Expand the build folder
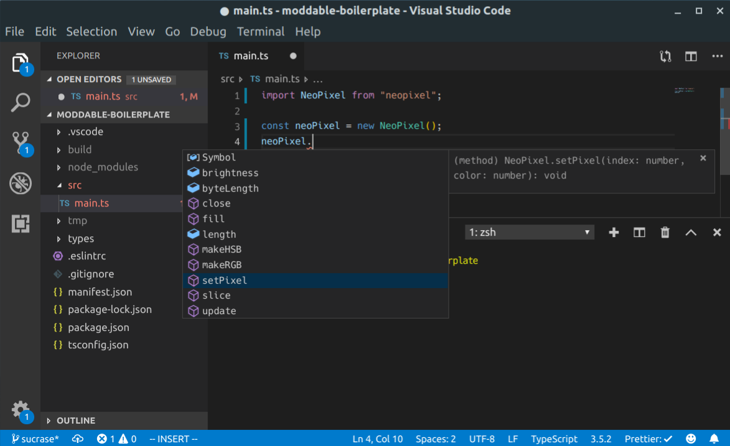The width and height of the screenshot is (730, 446). click(x=58, y=150)
